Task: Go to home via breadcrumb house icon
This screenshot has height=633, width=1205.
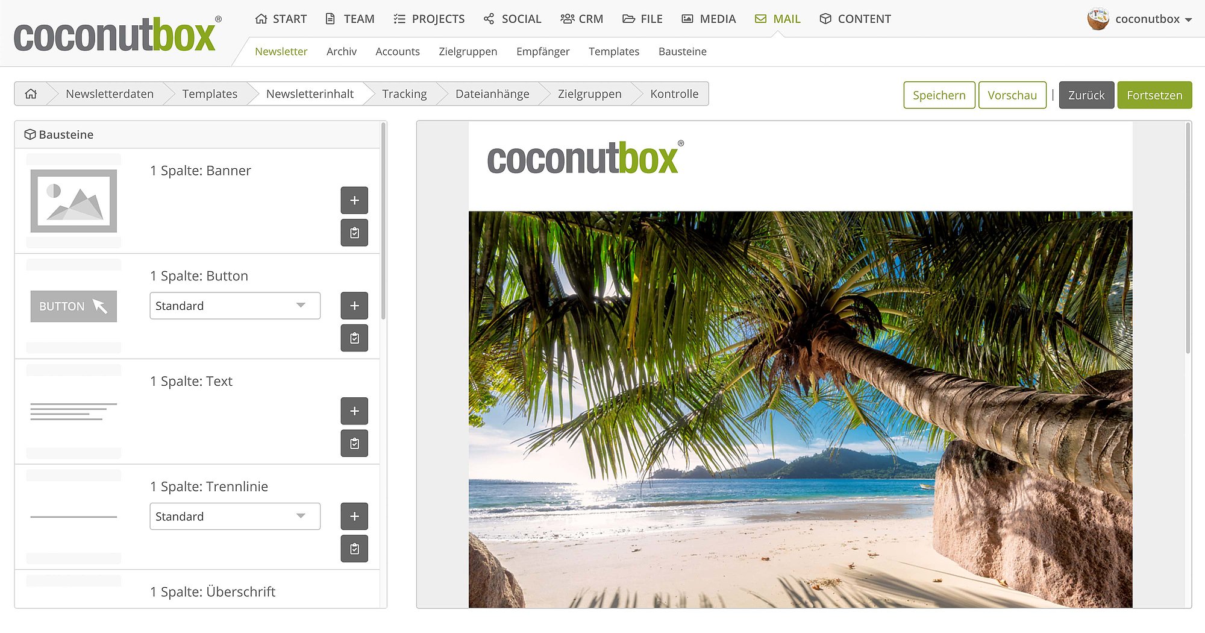Action: click(31, 94)
